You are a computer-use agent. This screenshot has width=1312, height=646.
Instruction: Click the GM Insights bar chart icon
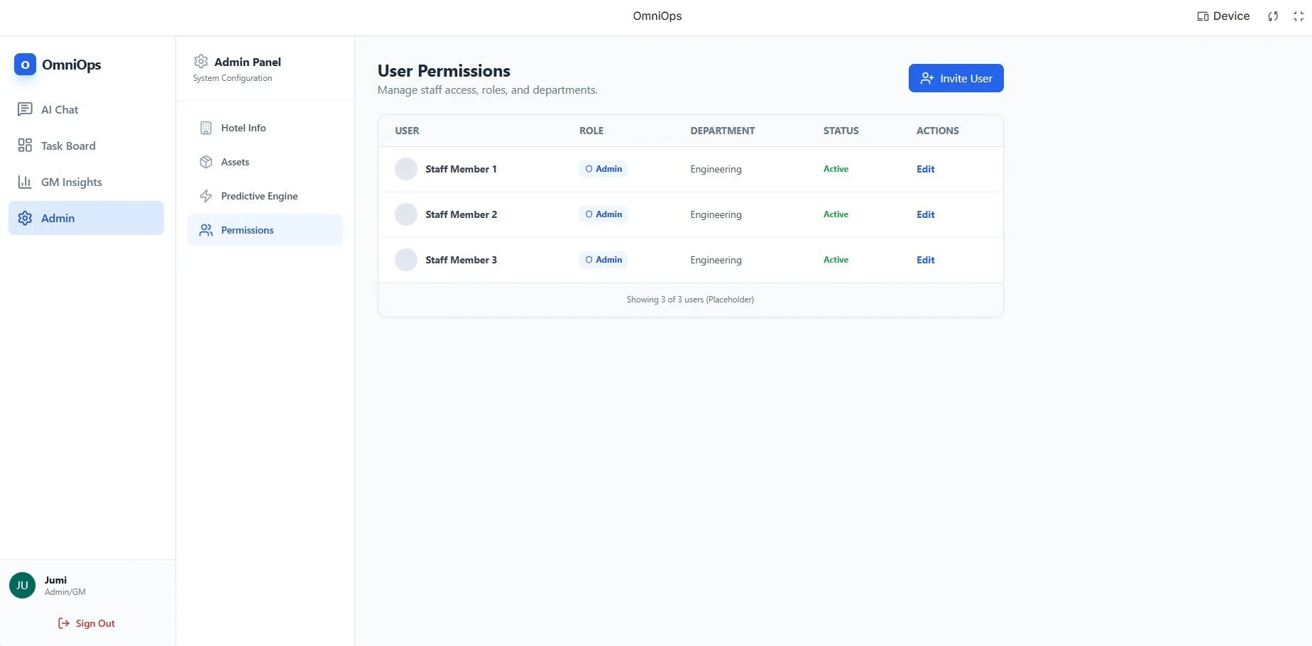tap(25, 182)
